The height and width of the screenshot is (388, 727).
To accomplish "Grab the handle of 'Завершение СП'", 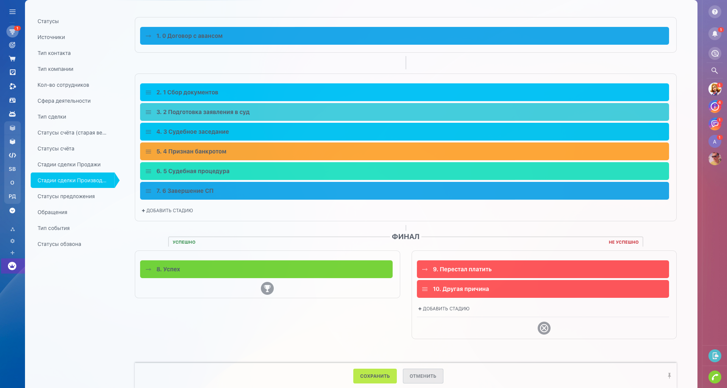I will [148, 191].
